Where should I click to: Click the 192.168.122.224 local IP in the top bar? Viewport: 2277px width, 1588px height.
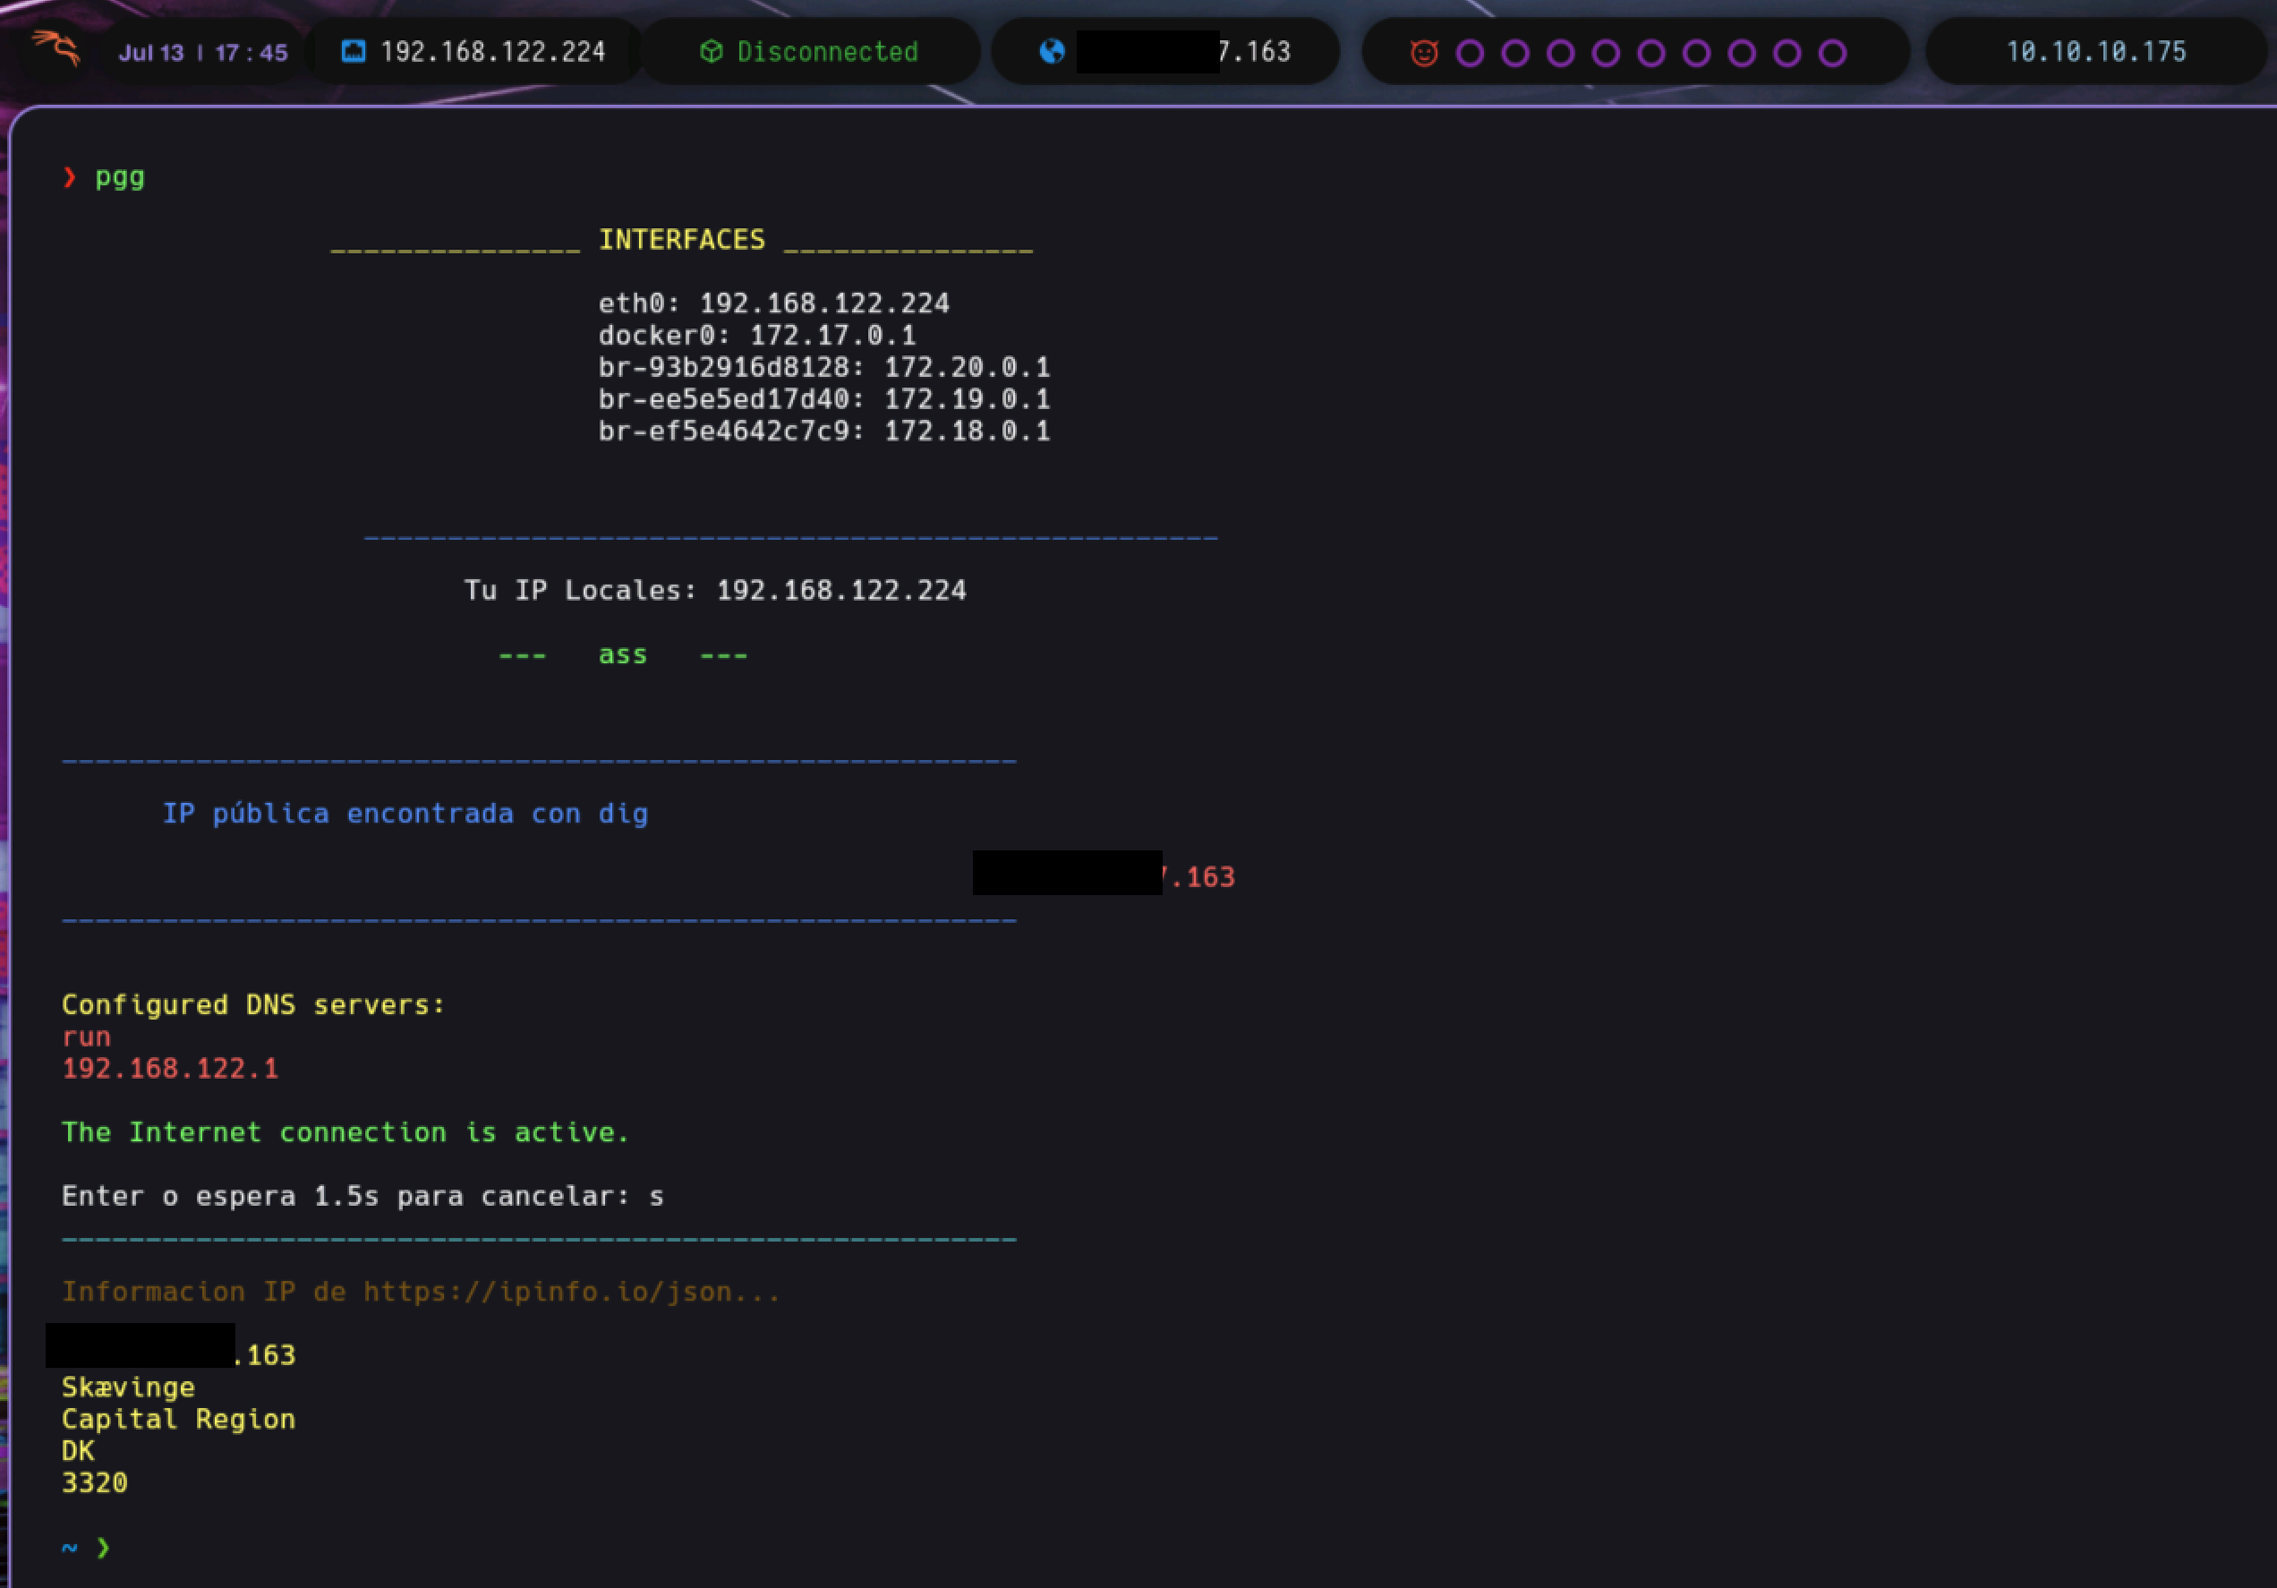tap(493, 52)
